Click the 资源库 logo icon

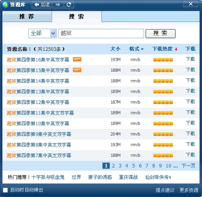point(6,5)
